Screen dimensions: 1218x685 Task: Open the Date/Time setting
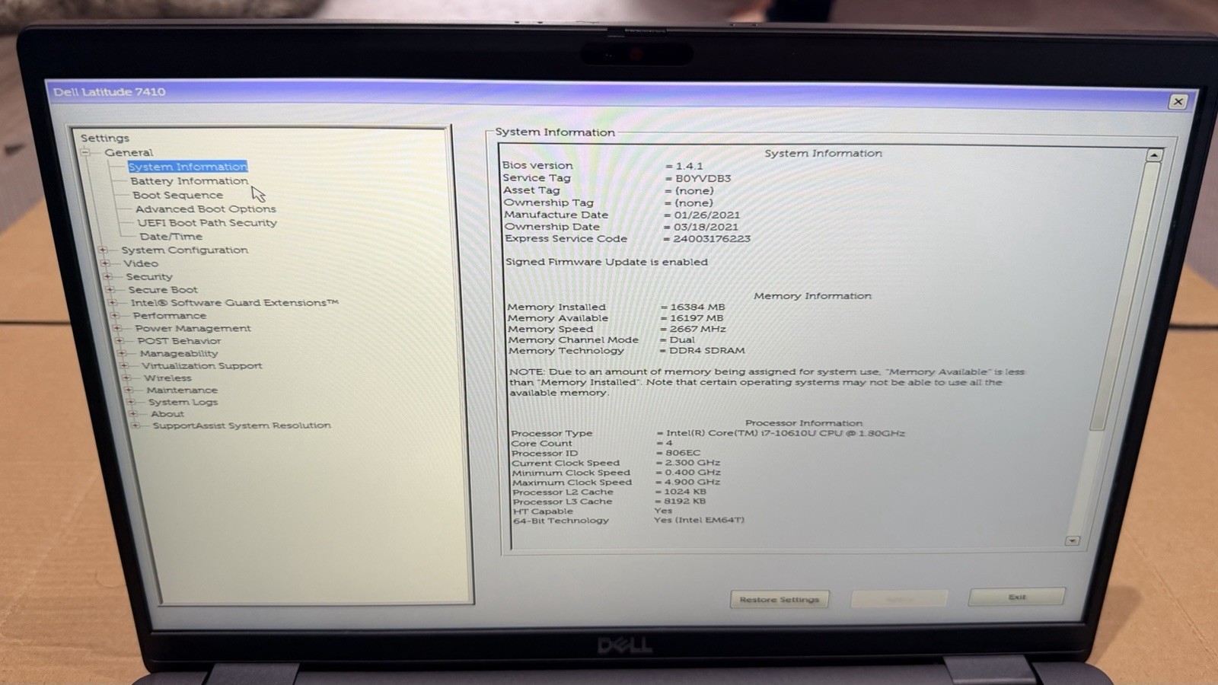[171, 237]
